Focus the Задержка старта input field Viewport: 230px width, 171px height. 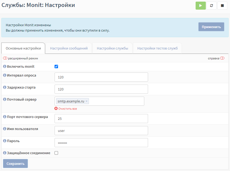pos(101,89)
